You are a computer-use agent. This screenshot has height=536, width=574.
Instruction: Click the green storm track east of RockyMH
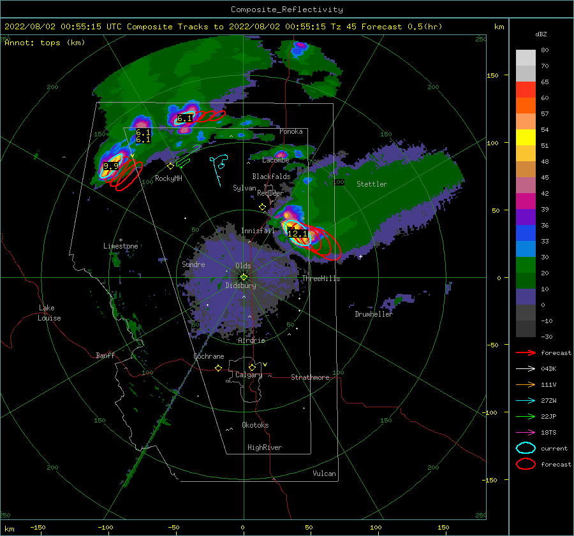[188, 157]
